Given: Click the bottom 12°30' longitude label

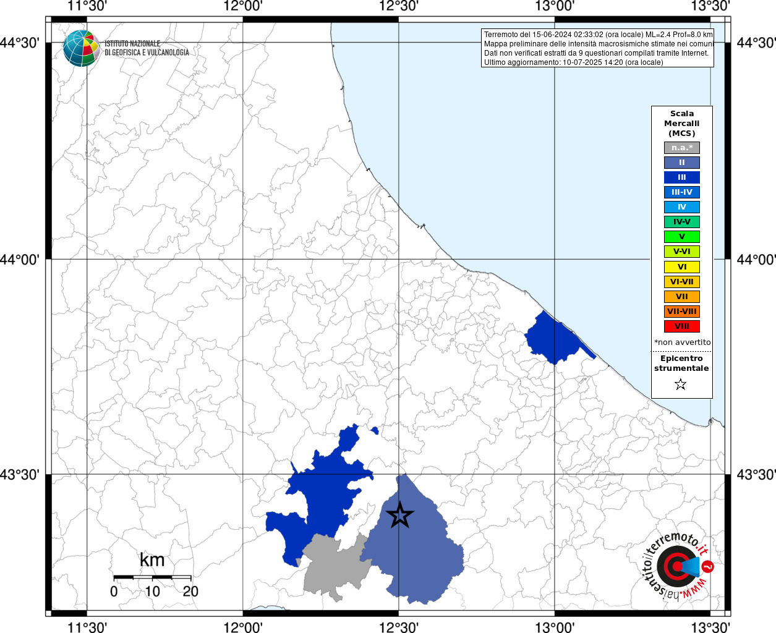Looking at the screenshot, I should coord(399,627).
